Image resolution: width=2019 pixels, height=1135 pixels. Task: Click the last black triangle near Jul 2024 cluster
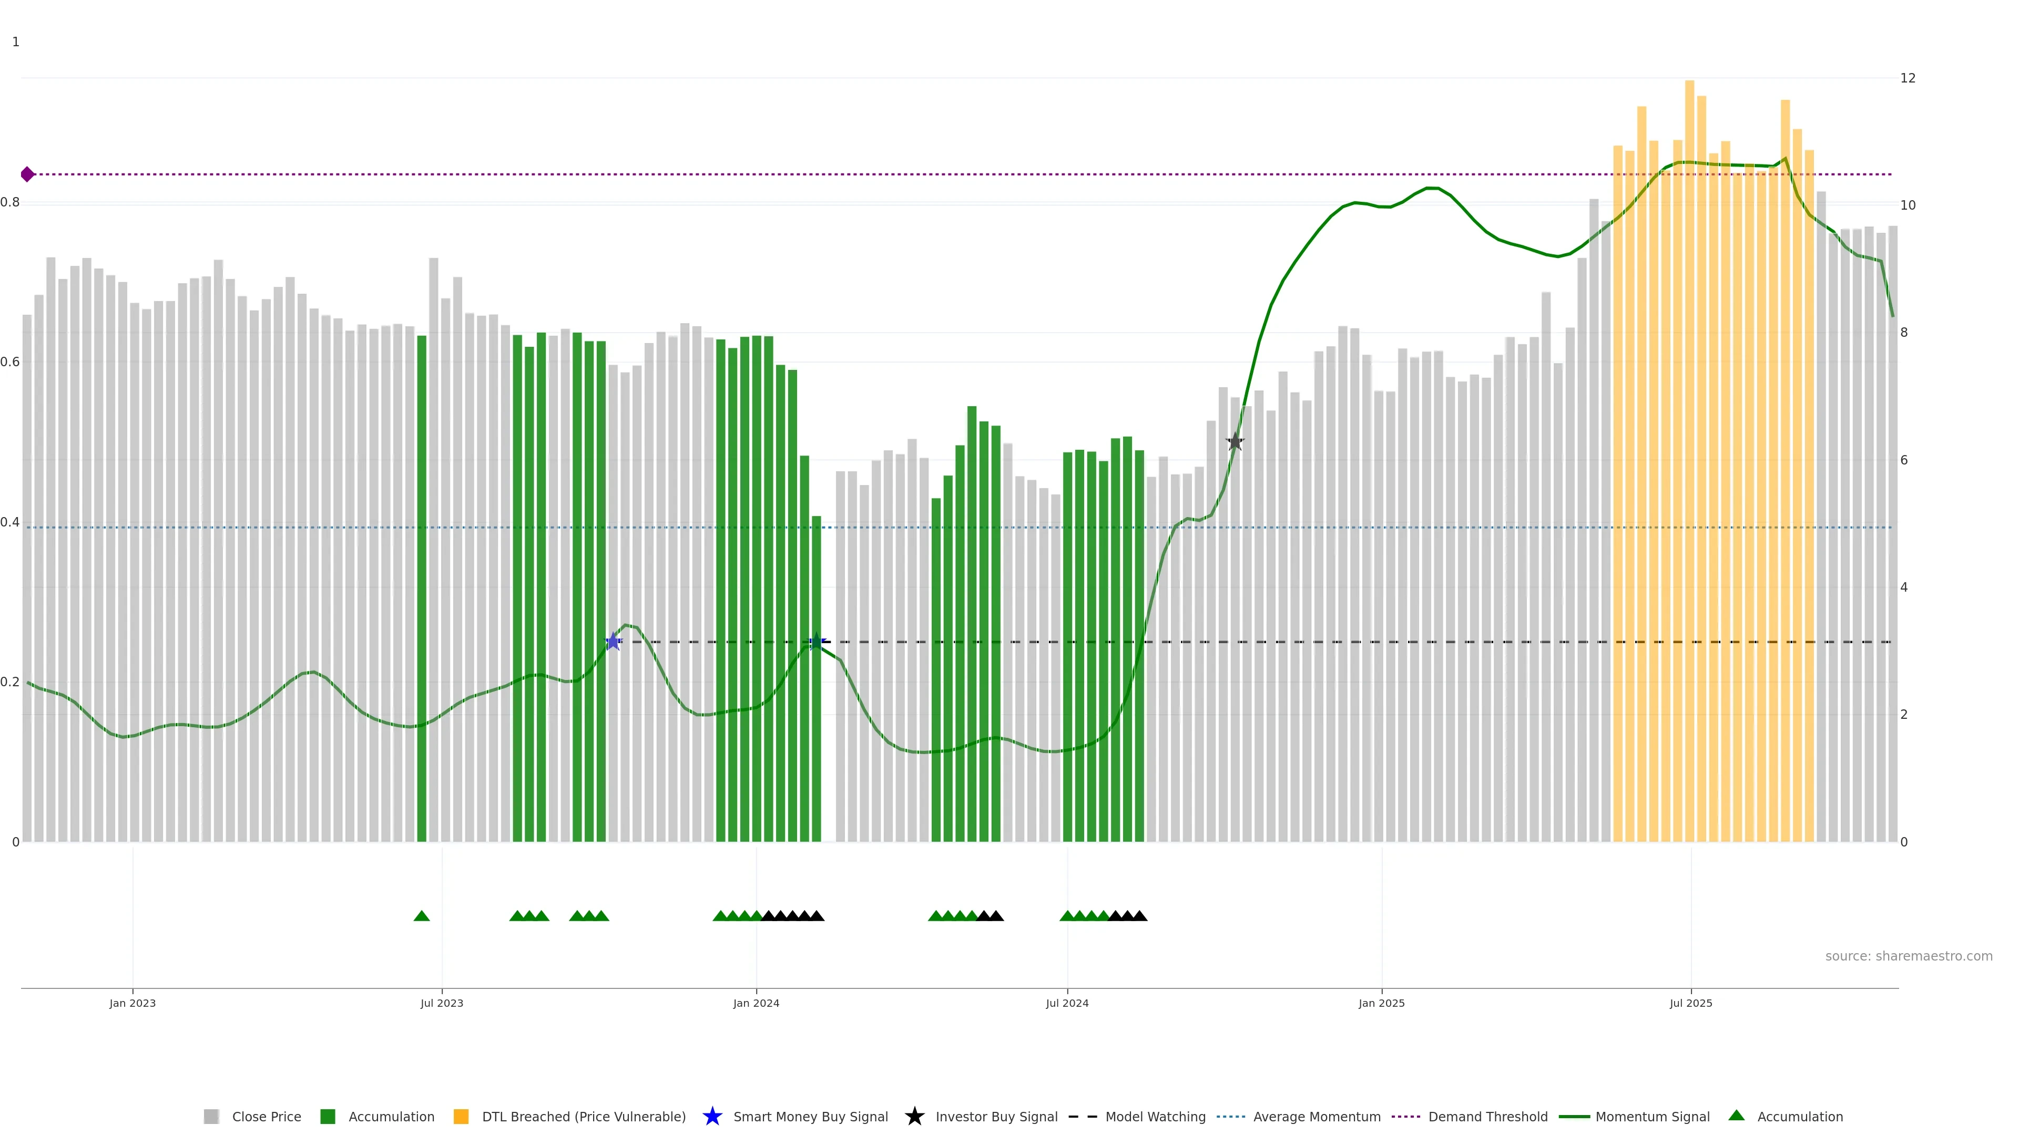point(1139,916)
